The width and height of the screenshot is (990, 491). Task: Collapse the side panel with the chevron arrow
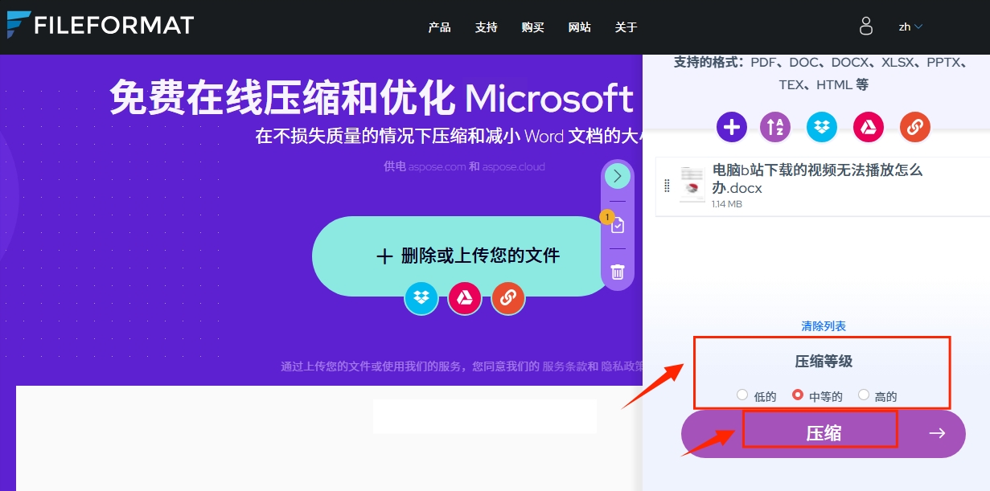(618, 176)
